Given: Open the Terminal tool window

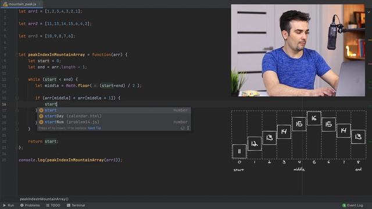Looking at the screenshot, I should (76, 205).
